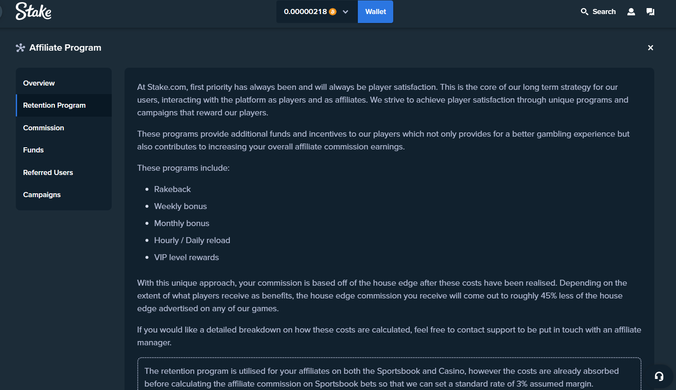676x390 pixels.
Task: Open live support headset icon
Action: coord(659,376)
